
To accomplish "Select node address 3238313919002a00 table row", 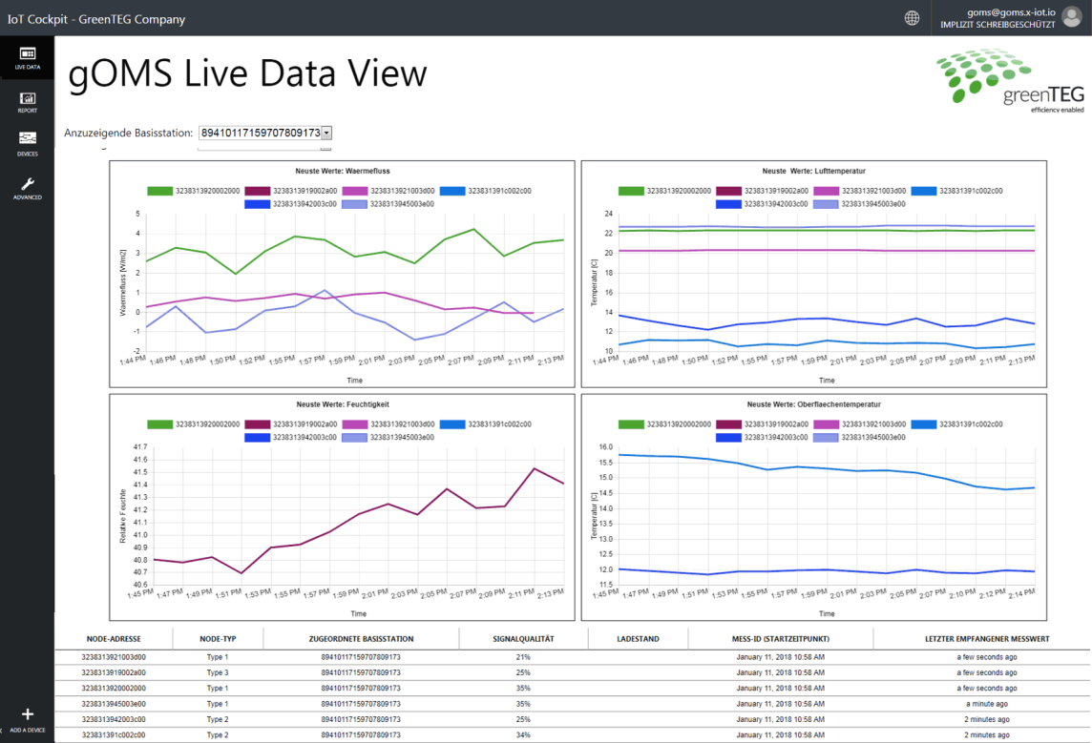I will coord(573,672).
